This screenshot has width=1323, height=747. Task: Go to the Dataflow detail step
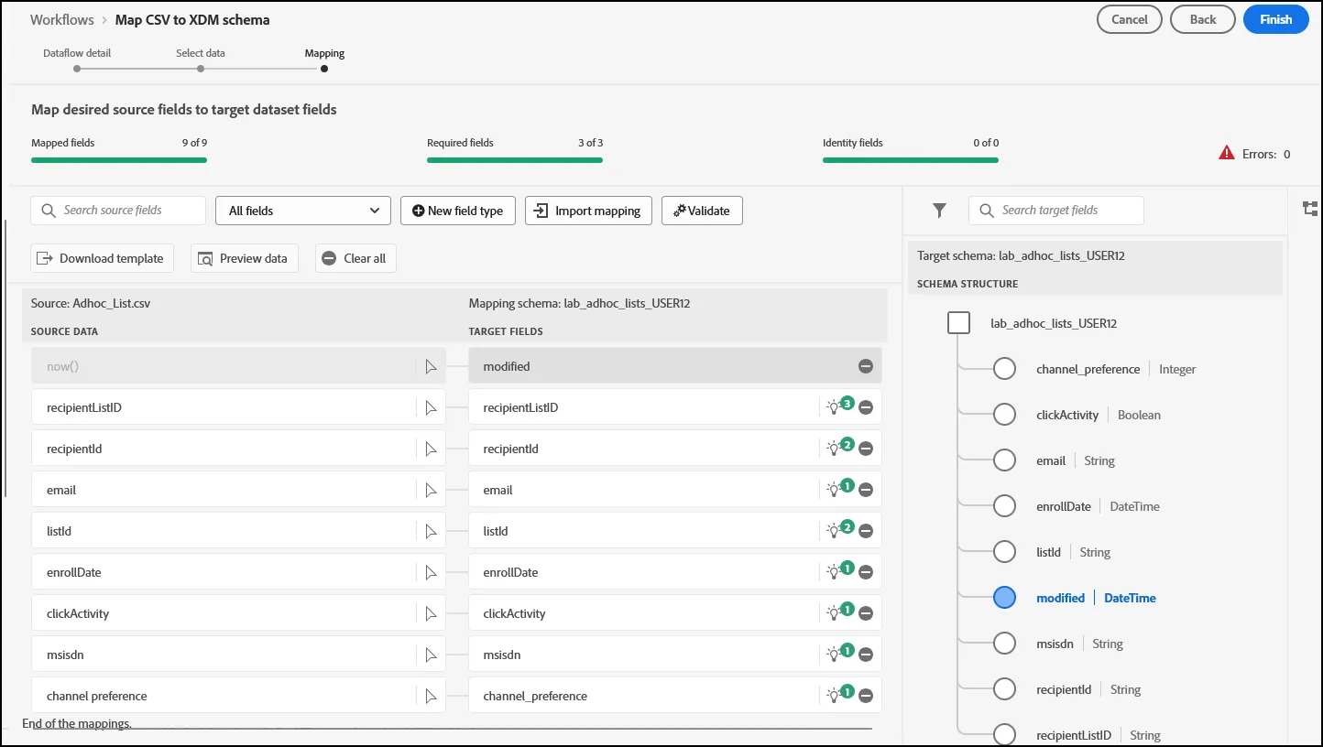click(x=77, y=60)
